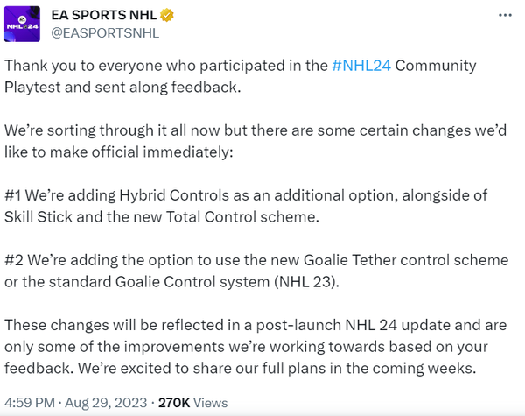
Task: Open the #NHL24 hashtag link
Action: [361, 66]
